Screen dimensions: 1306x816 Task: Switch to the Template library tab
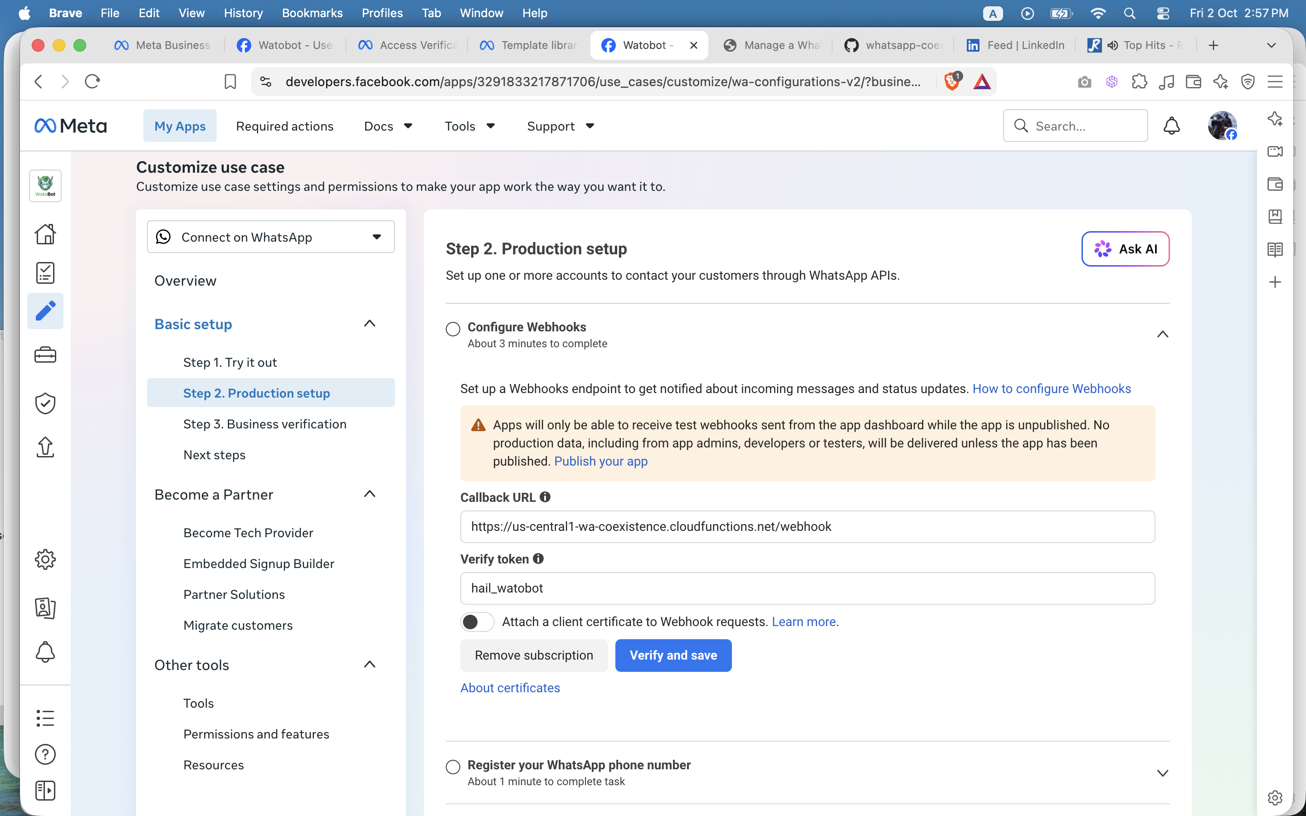tap(528, 45)
